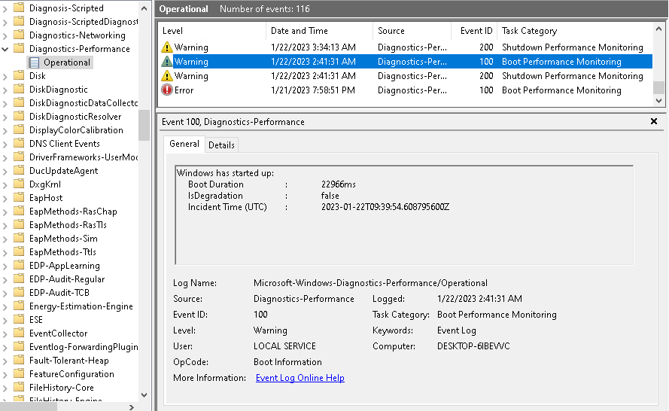Switch to the Details tab
Viewport: 669px width, 411px height.
[221, 145]
